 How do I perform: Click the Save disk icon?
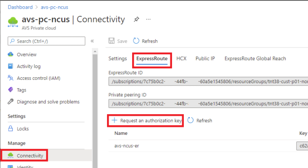[x=112, y=41]
